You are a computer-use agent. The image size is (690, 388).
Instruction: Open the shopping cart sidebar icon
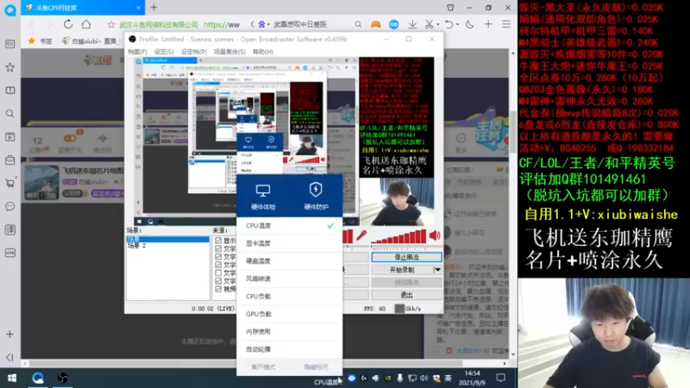[9, 183]
